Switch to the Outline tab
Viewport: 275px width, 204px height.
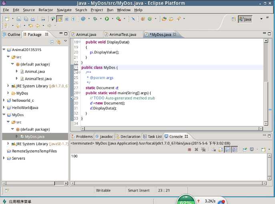click(x=12, y=34)
